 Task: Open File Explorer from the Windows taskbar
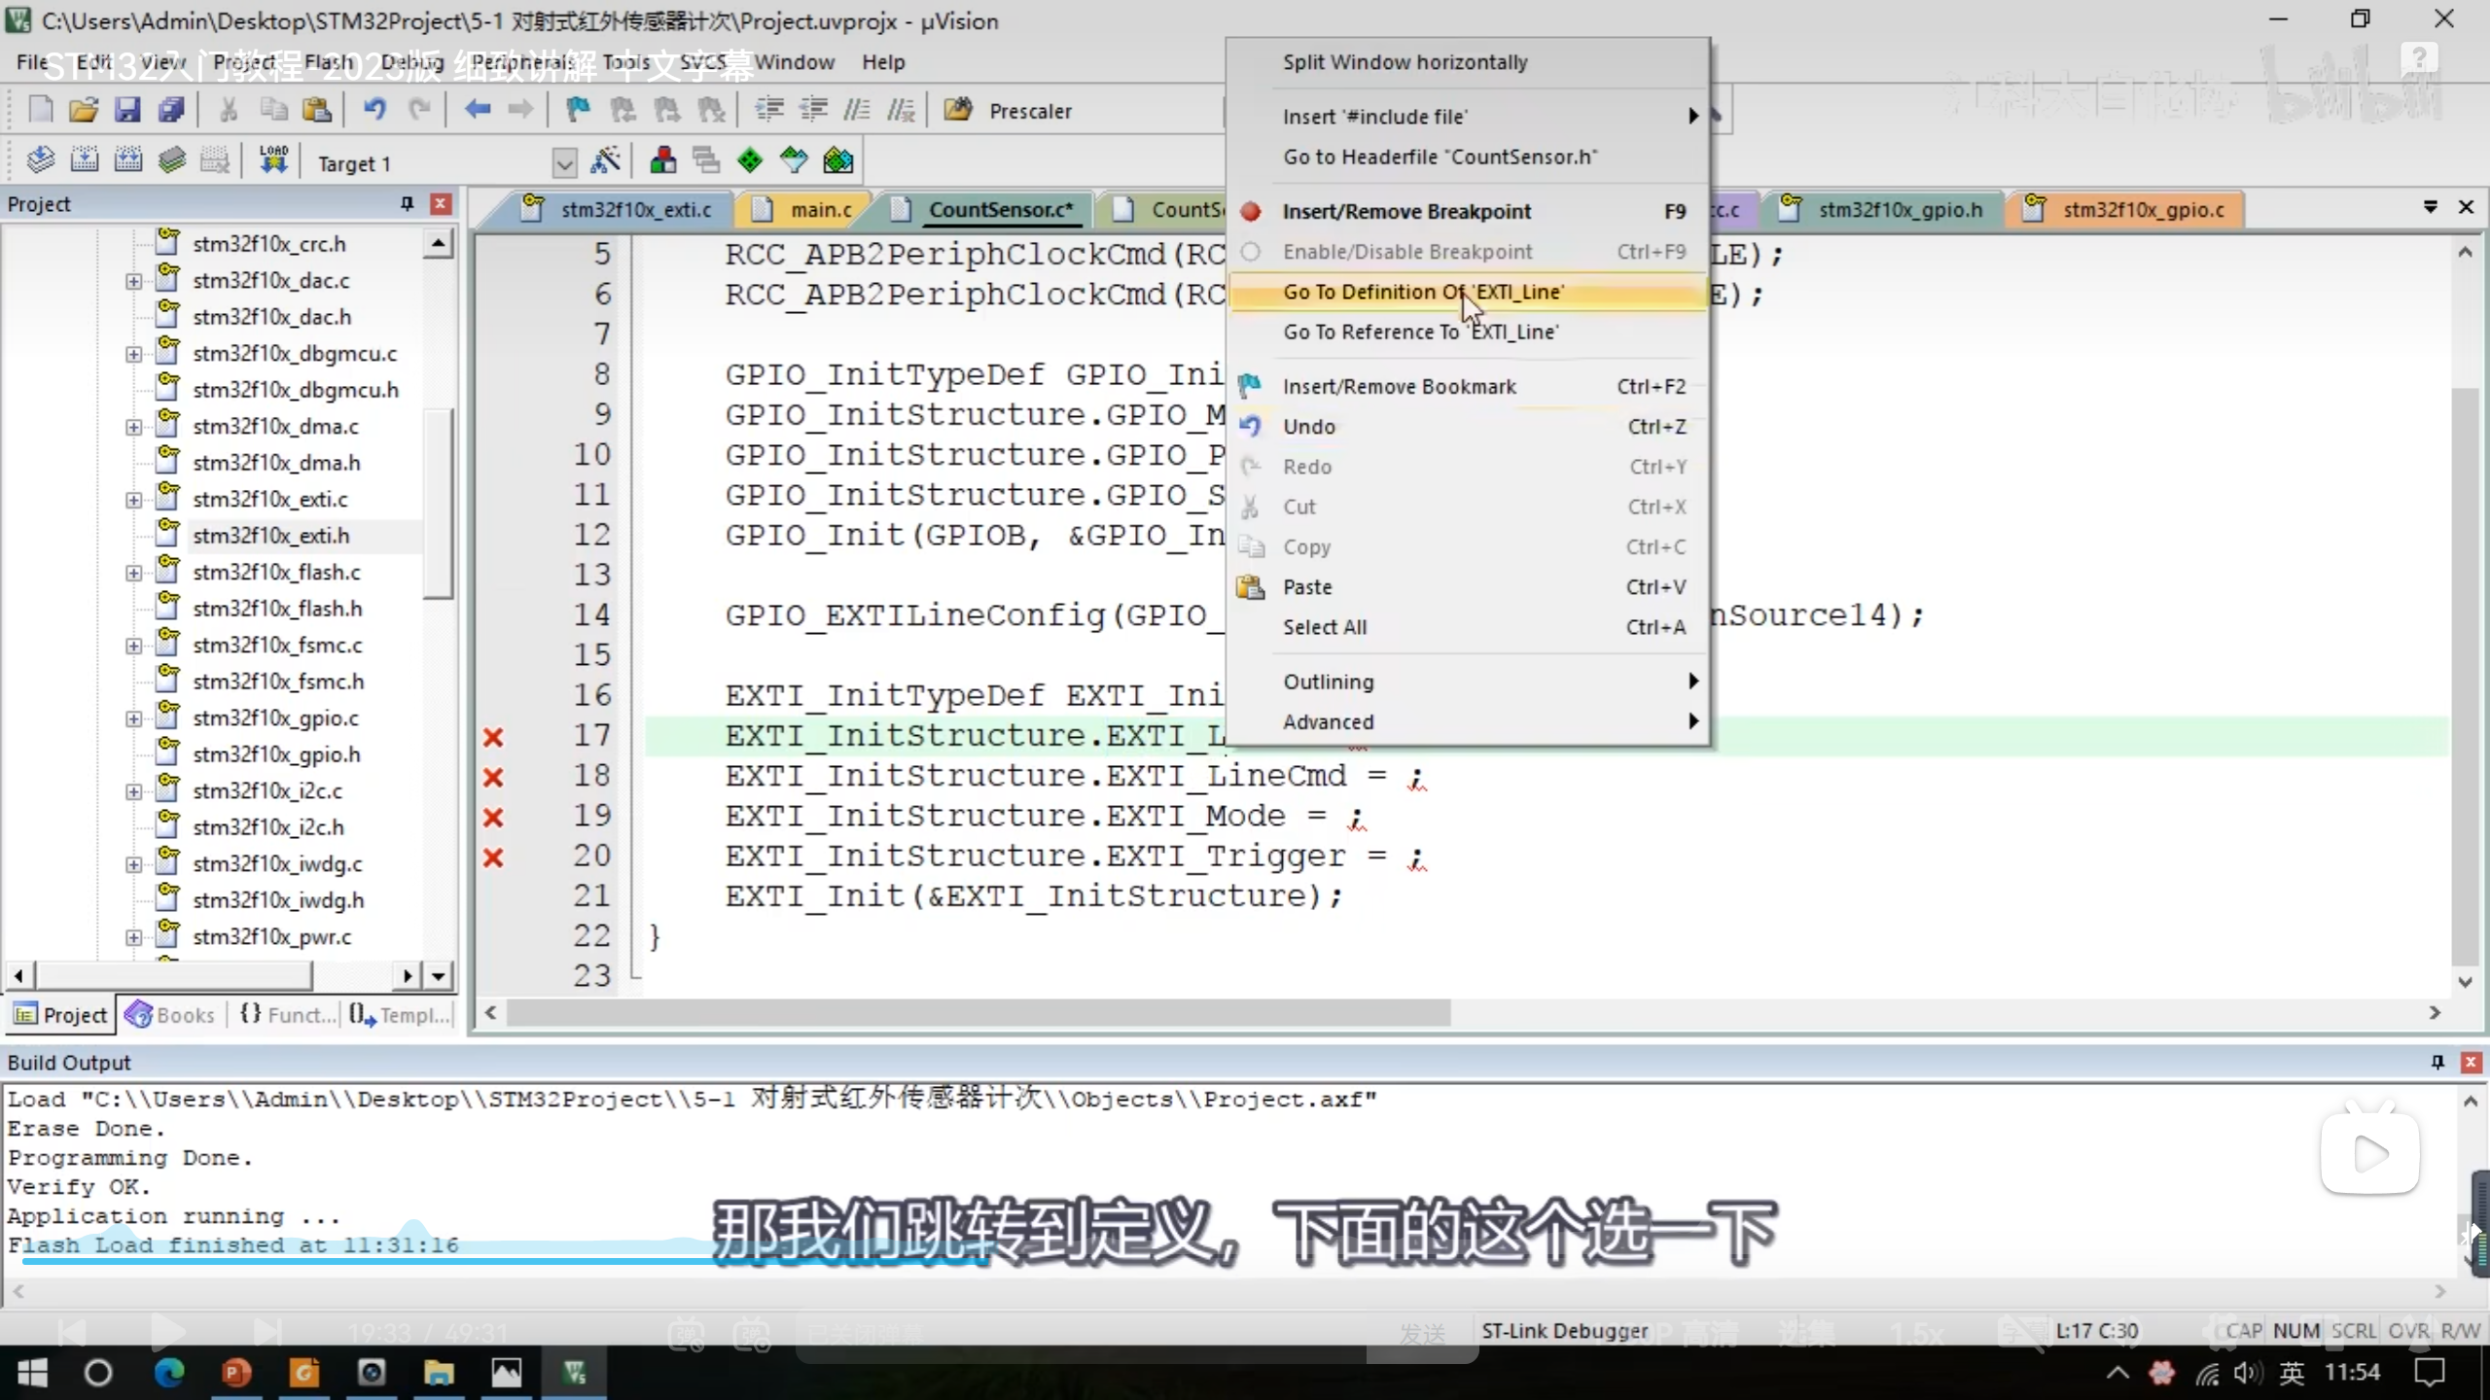click(439, 1373)
